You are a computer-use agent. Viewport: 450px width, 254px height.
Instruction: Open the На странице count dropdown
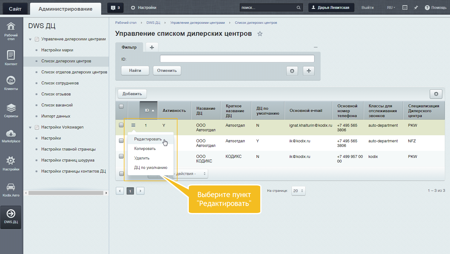(298, 191)
